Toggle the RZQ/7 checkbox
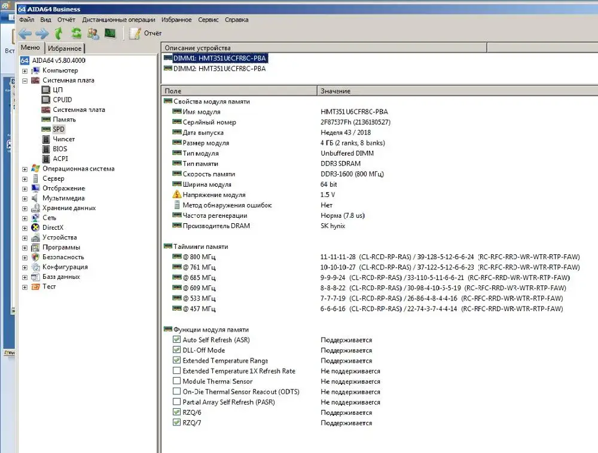Viewport: 598px width, 453px height. (x=176, y=422)
